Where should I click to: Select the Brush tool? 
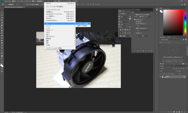point(2,28)
